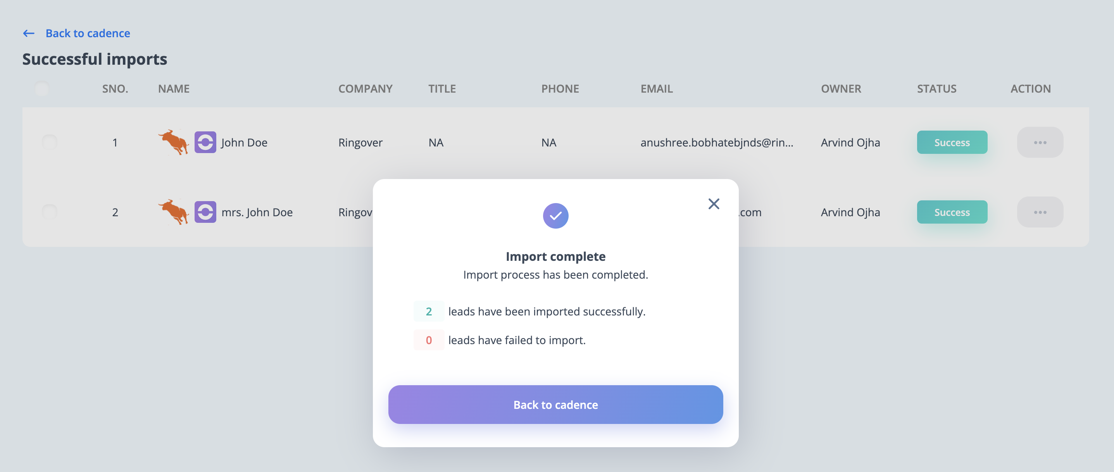Toggle the select-all checkbox in table header
The width and height of the screenshot is (1114, 472).
(x=42, y=88)
